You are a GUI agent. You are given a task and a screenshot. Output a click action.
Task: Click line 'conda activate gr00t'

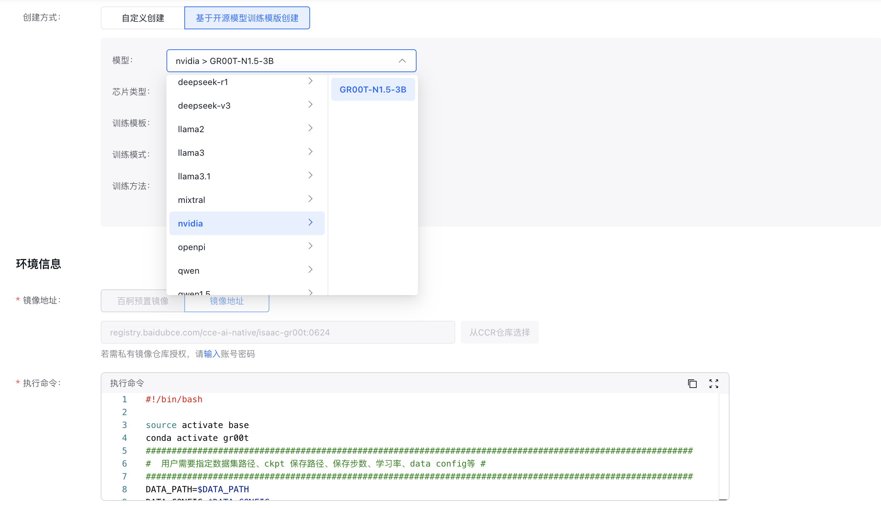(x=197, y=438)
